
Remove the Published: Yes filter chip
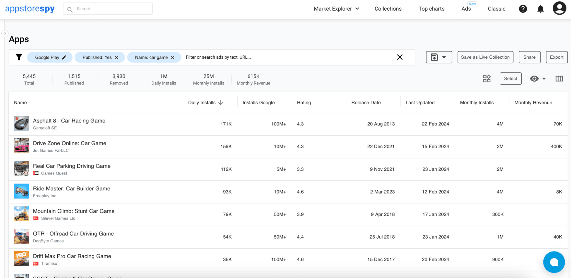pos(117,57)
